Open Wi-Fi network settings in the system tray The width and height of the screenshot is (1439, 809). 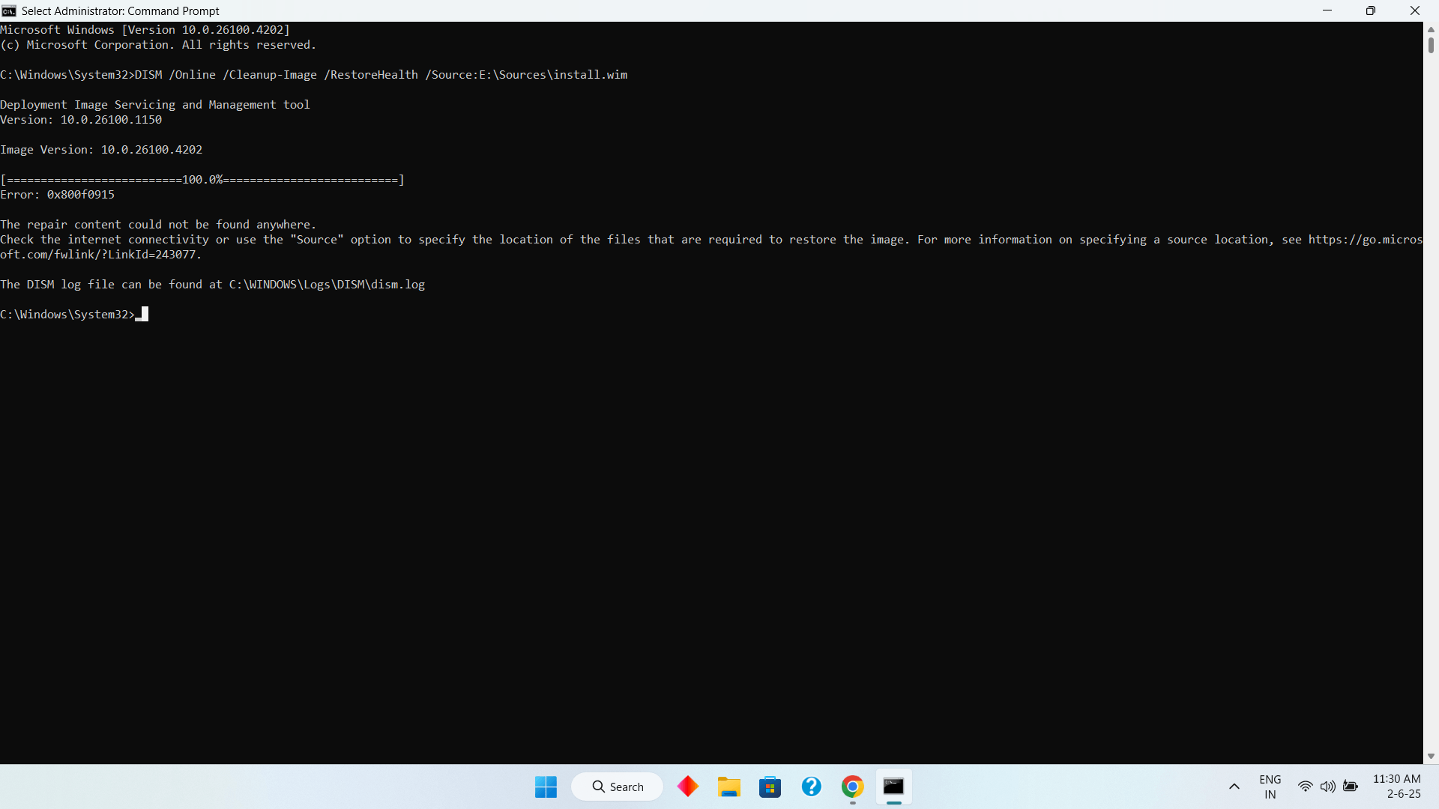1305,787
